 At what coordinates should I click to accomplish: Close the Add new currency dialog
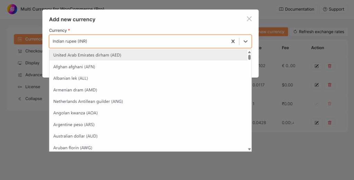pos(249,19)
